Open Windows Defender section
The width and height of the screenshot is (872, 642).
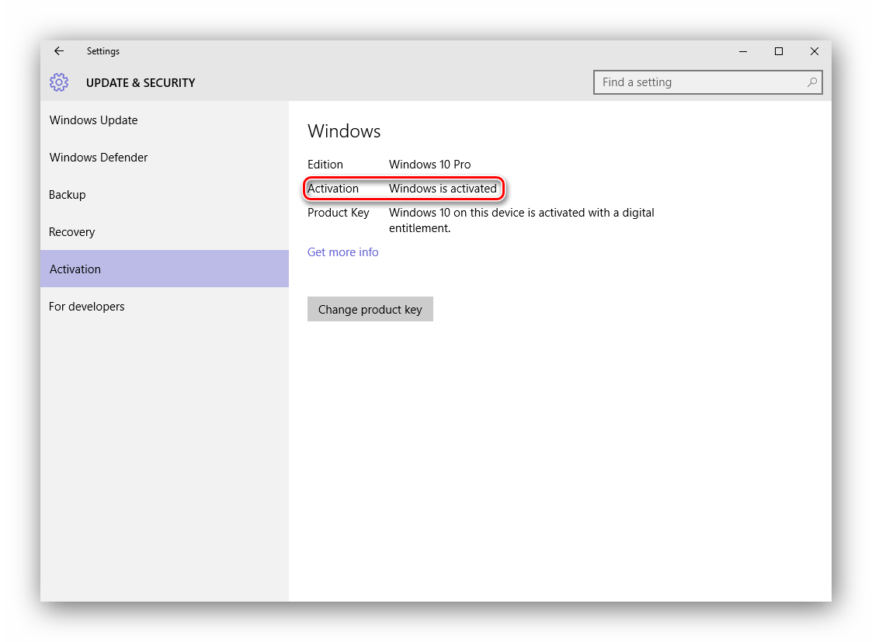[x=165, y=158]
